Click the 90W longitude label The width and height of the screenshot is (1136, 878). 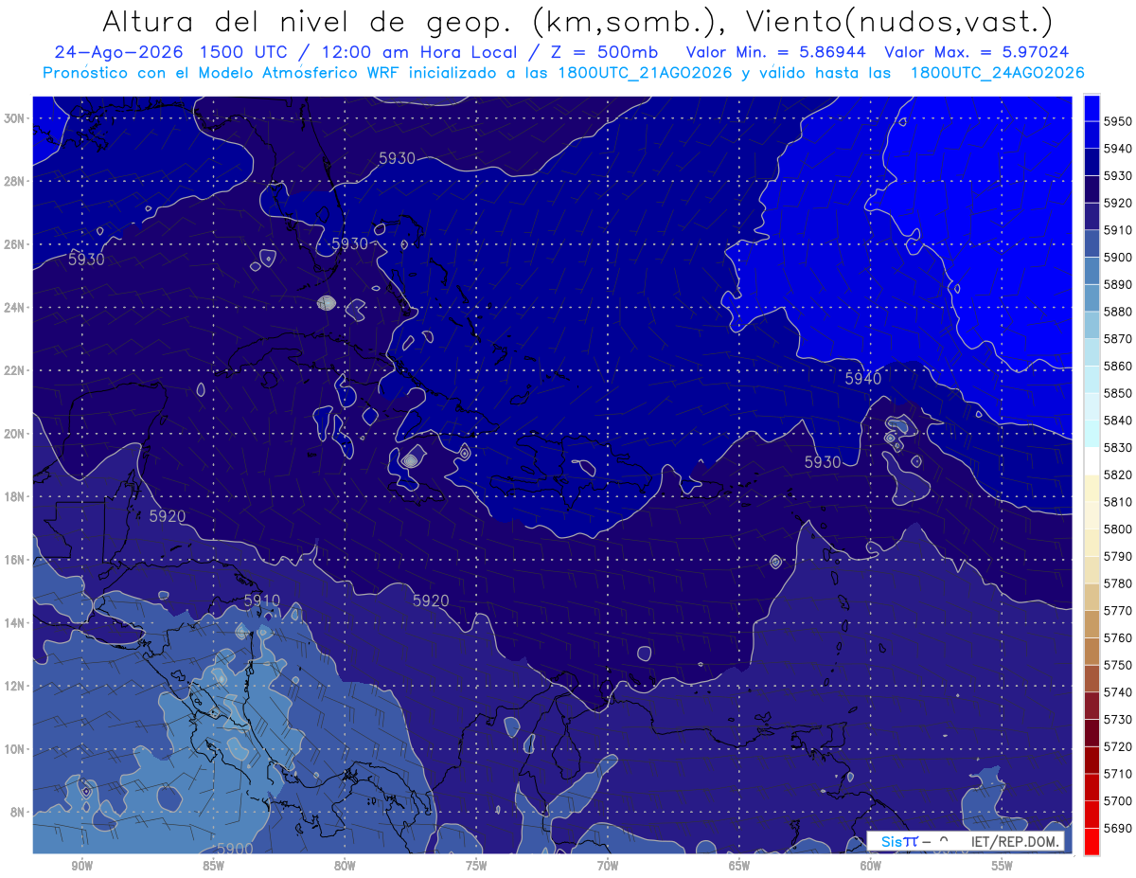tap(81, 866)
